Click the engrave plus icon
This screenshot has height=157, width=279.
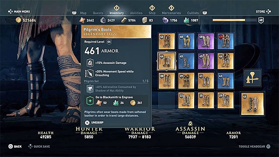point(90,101)
